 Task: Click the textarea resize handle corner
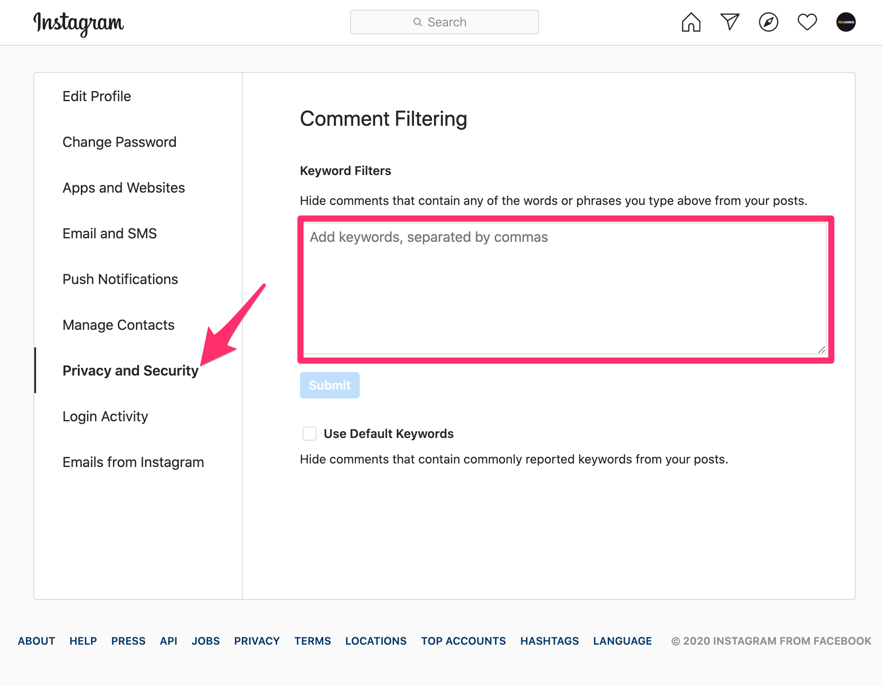point(821,350)
